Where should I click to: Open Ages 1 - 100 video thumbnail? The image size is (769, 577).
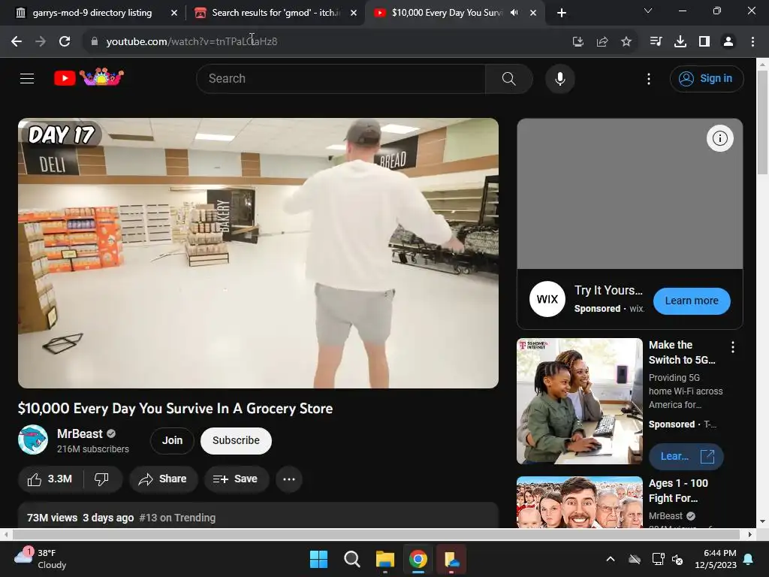click(579, 502)
